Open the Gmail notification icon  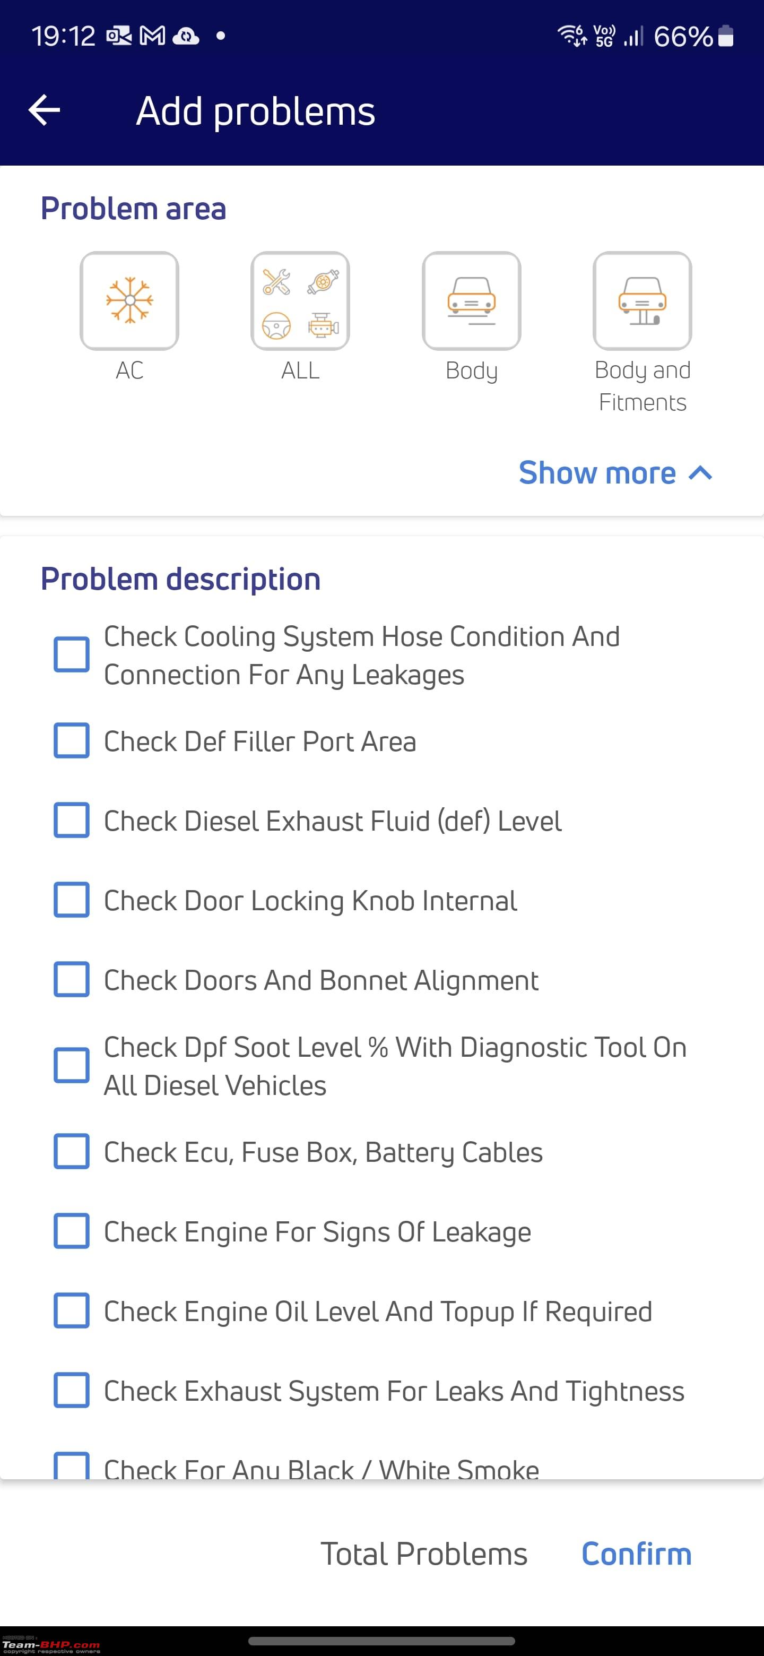[152, 36]
